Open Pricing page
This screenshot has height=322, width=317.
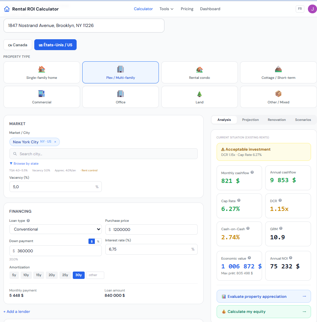[x=187, y=9]
